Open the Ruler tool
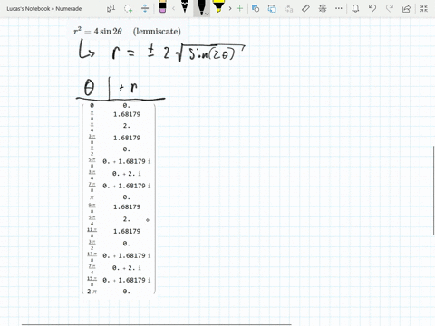This screenshot has width=435, height=326. point(305,8)
